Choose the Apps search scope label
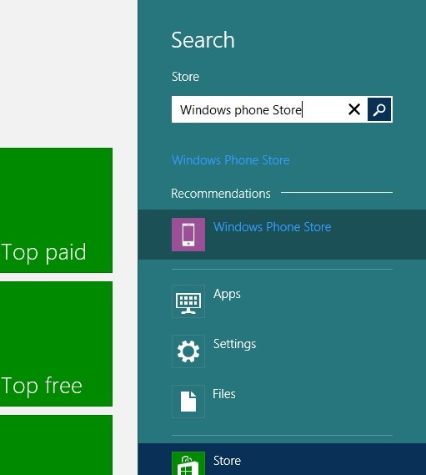This screenshot has width=426, height=475. (x=227, y=294)
